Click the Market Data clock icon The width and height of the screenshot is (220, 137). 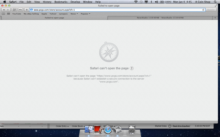pos(170,126)
